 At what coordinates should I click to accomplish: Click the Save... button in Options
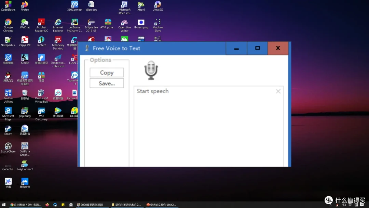(x=107, y=83)
